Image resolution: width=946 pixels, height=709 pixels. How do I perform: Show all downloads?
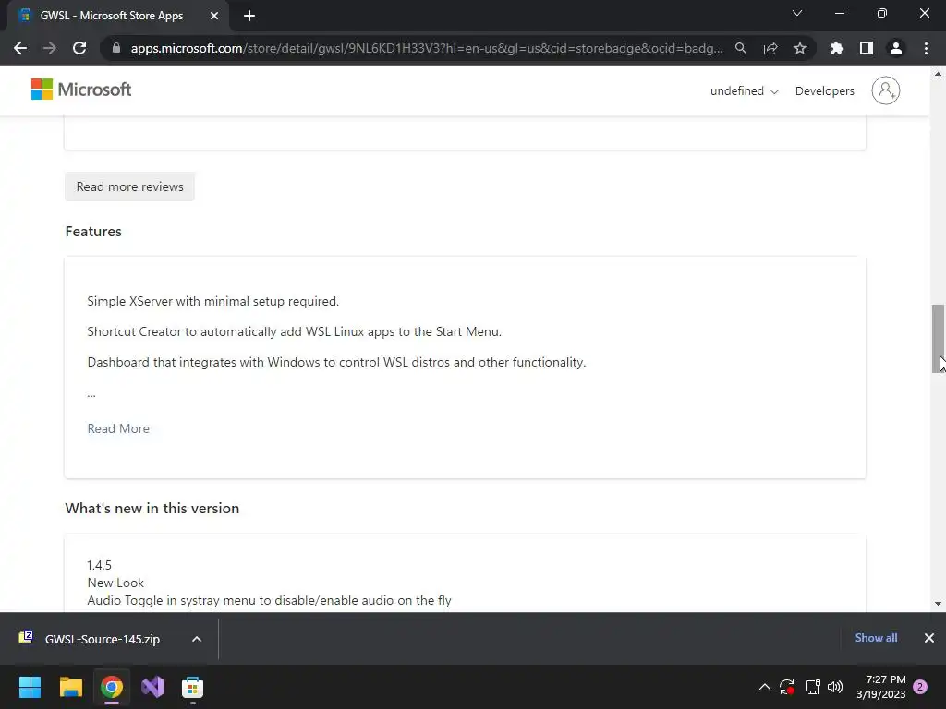(x=876, y=638)
